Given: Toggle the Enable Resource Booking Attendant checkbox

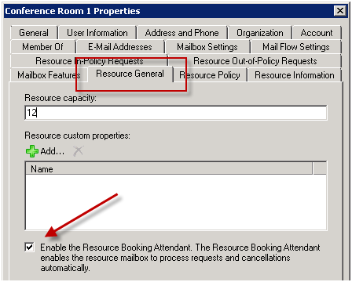Looking at the screenshot, I should (x=29, y=247).
